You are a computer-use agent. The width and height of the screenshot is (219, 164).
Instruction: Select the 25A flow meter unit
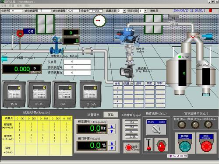coord(39,94)
